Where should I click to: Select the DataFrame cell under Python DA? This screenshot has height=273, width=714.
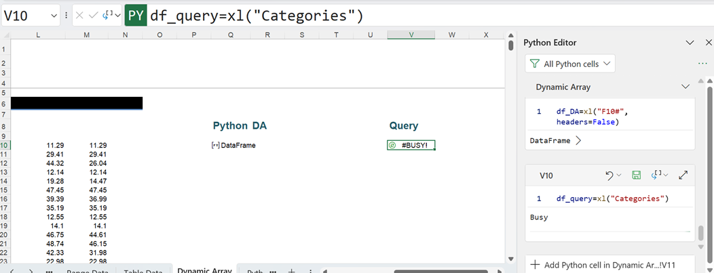tap(230, 146)
